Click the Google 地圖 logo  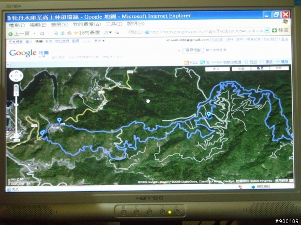(x=29, y=53)
